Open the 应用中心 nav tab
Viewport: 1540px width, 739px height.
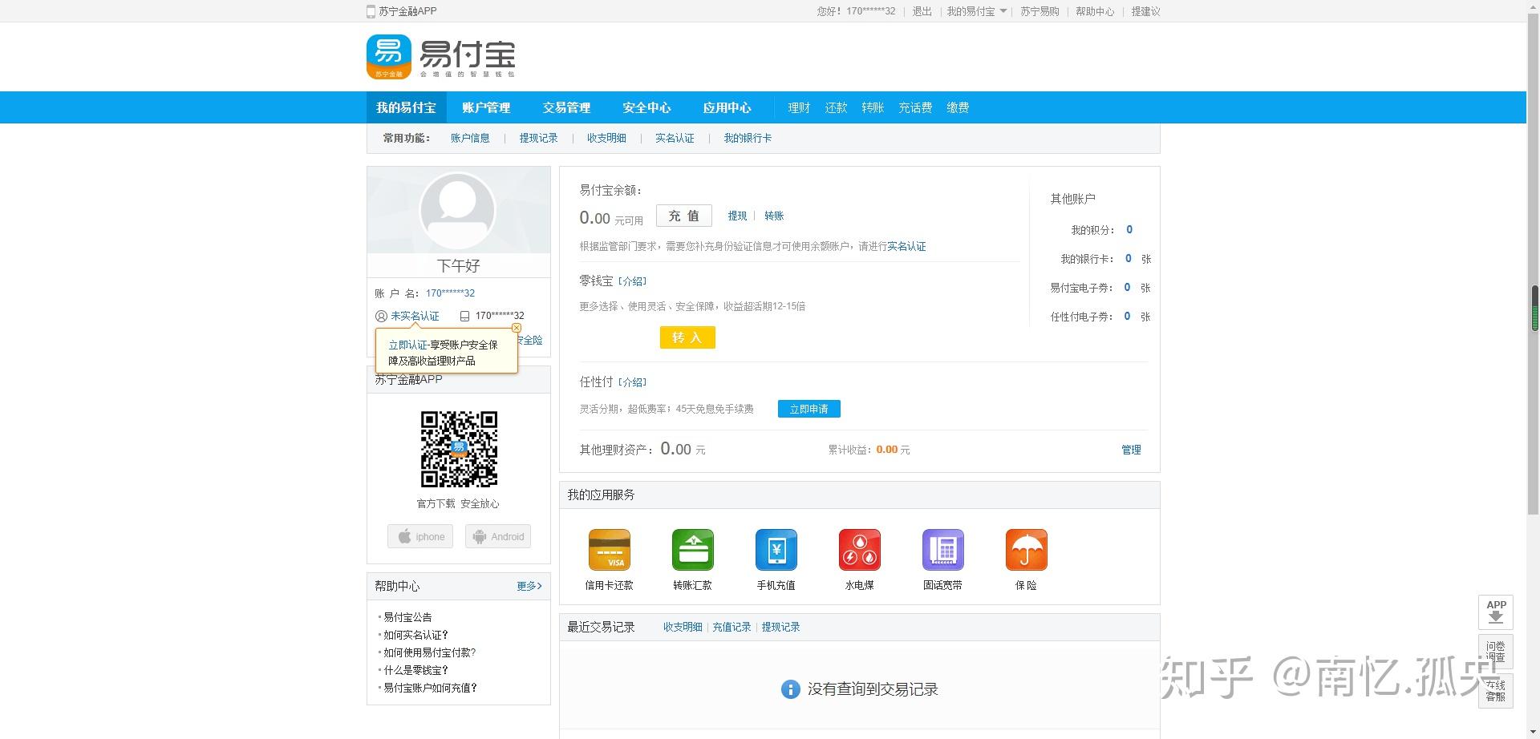(x=727, y=107)
